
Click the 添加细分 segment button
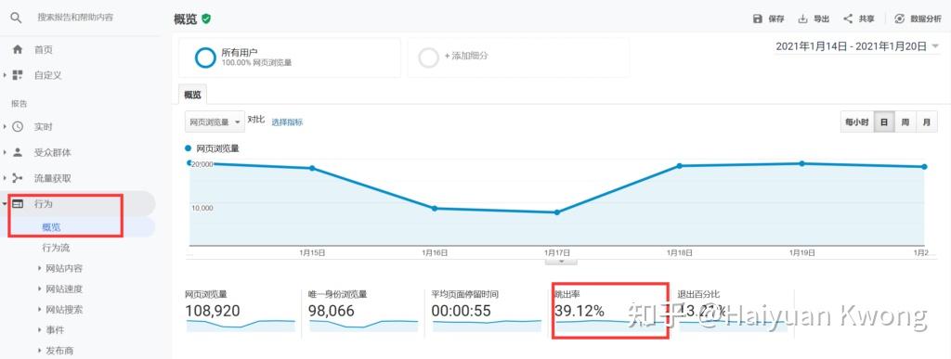(518, 58)
